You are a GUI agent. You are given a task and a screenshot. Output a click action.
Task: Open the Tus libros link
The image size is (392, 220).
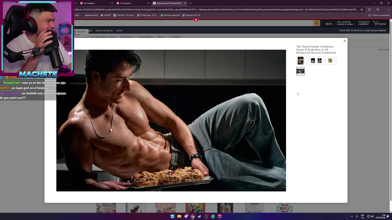[176, 37]
